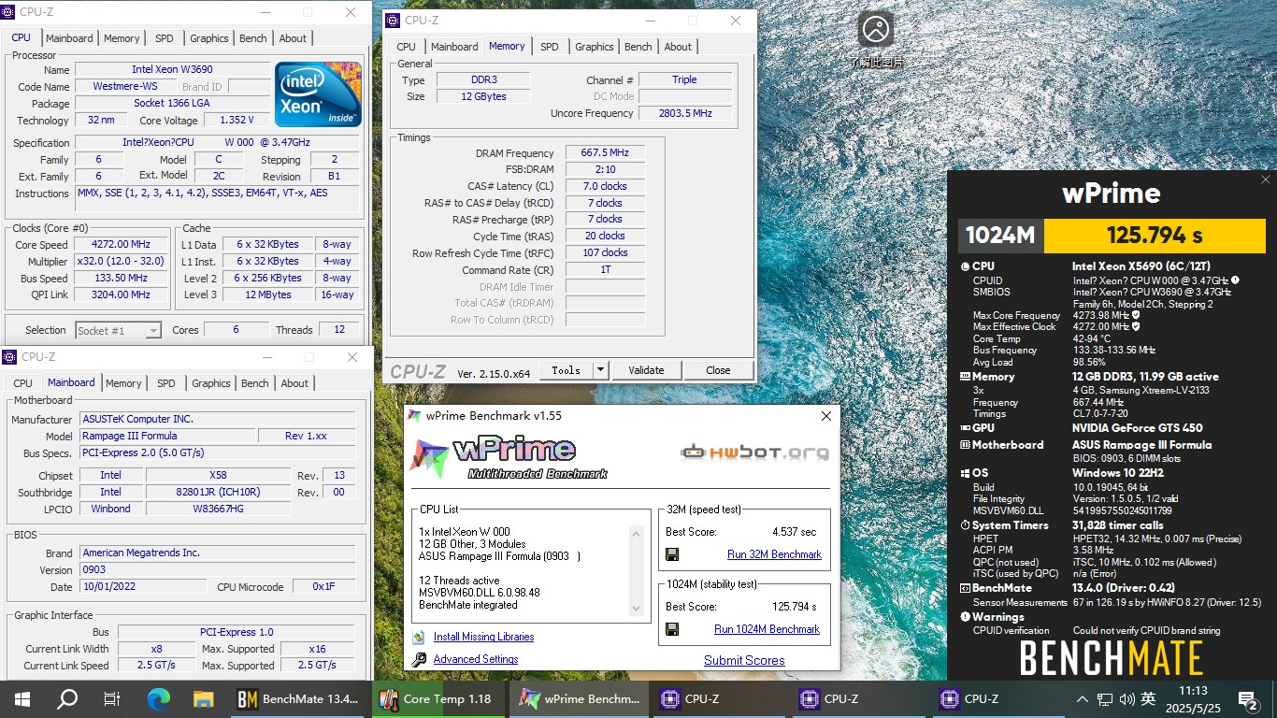Image resolution: width=1277 pixels, height=718 pixels.
Task: Click the GPU icon in BenchMate panel
Action: (966, 428)
